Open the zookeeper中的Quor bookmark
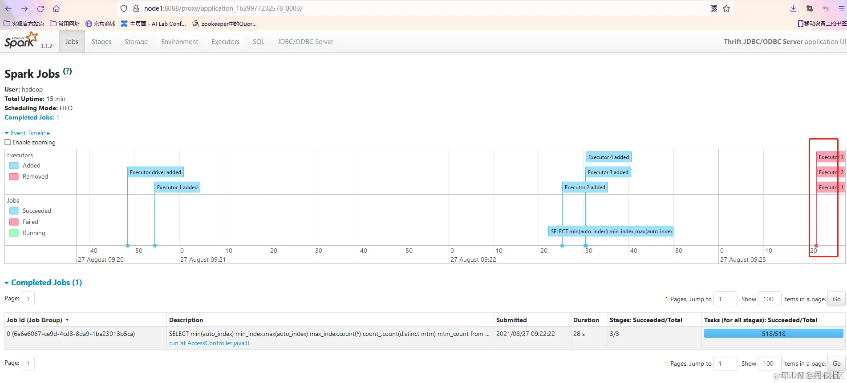This screenshot has width=847, height=383. tap(225, 24)
